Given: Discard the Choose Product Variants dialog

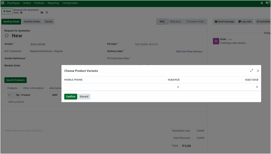Looking at the screenshot, I should [84, 96].
